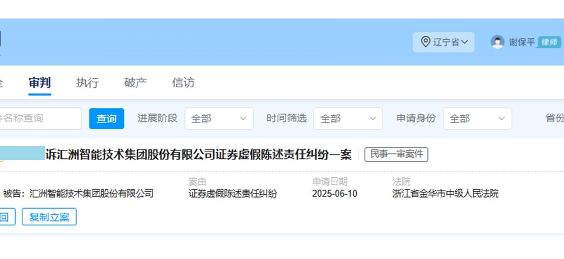This screenshot has height=259, width=564.
Task: Click the user name 谢保平
Action: click(x=522, y=43)
